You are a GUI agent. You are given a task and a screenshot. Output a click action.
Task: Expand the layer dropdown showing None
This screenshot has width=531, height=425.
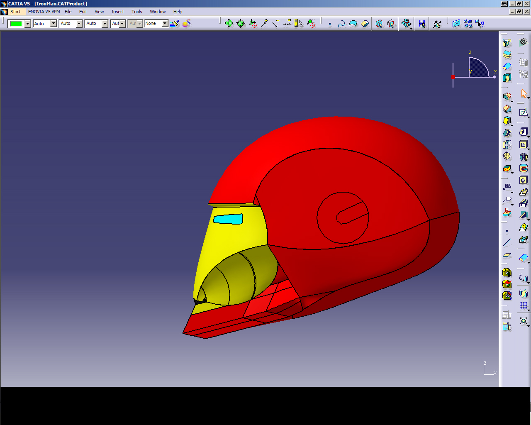tap(165, 24)
